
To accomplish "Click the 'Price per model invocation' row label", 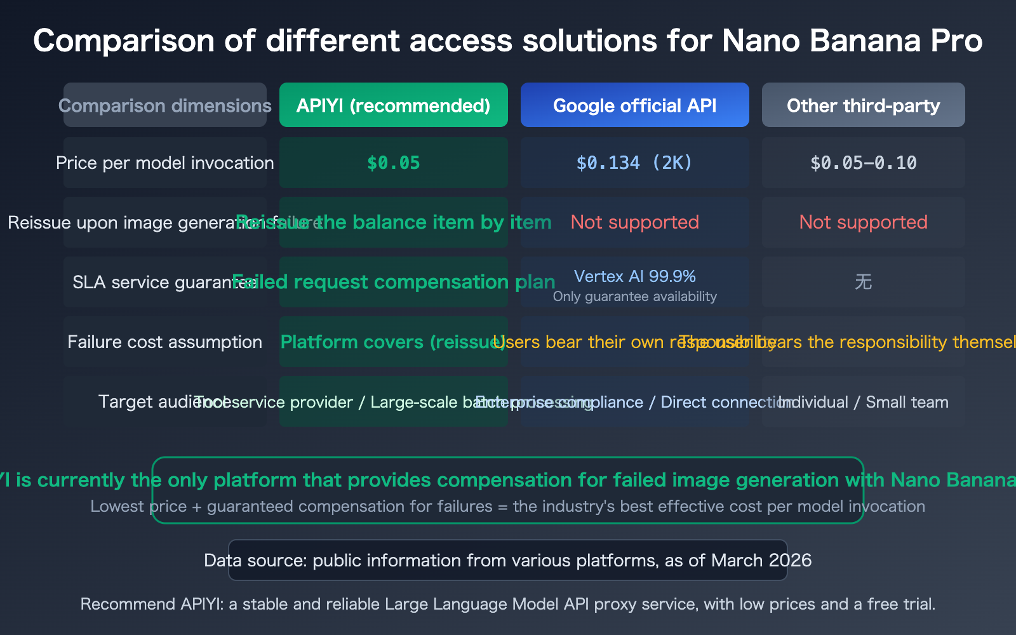I will pos(164,163).
